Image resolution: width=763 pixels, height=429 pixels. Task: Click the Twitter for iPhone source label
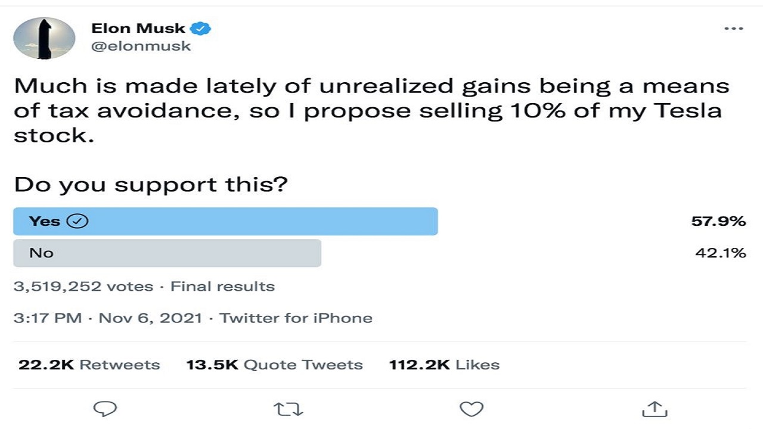point(296,318)
